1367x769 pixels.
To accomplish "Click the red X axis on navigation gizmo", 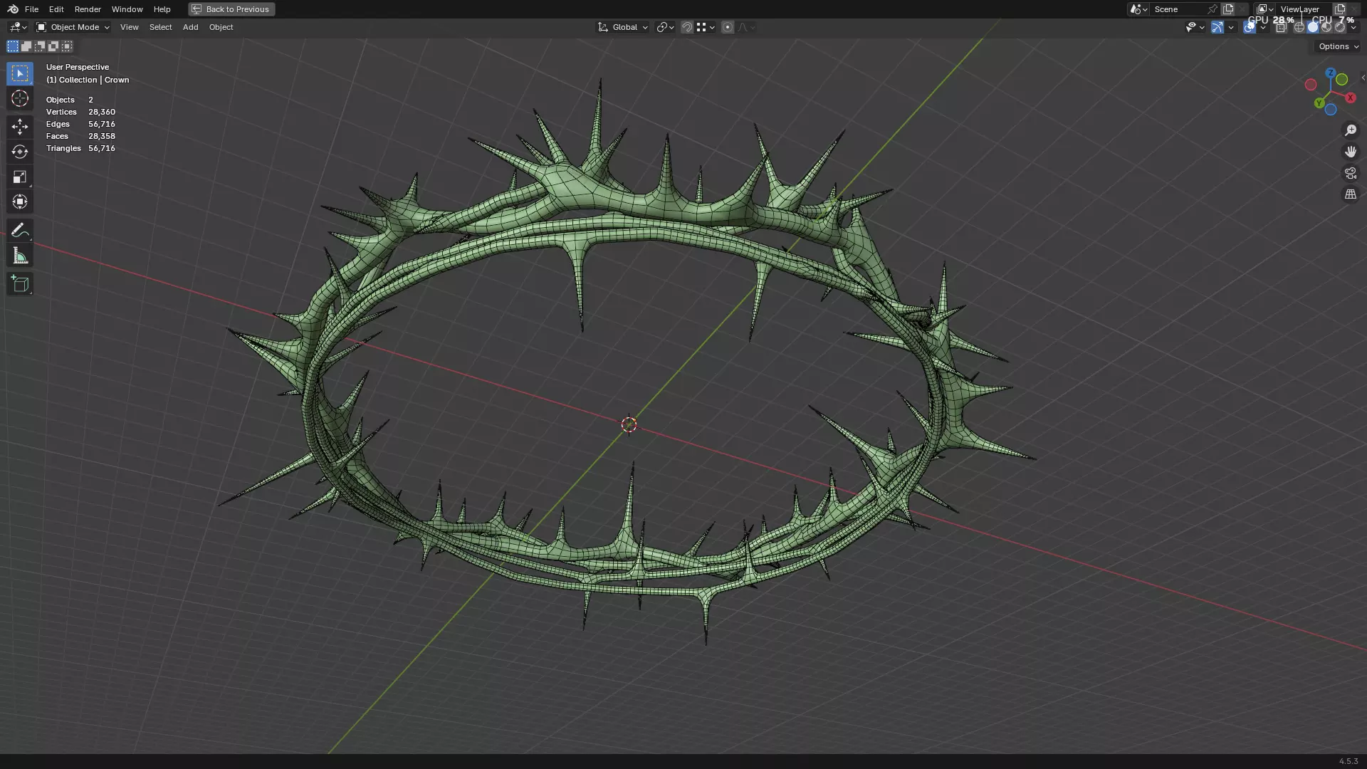I will pos(1350,98).
